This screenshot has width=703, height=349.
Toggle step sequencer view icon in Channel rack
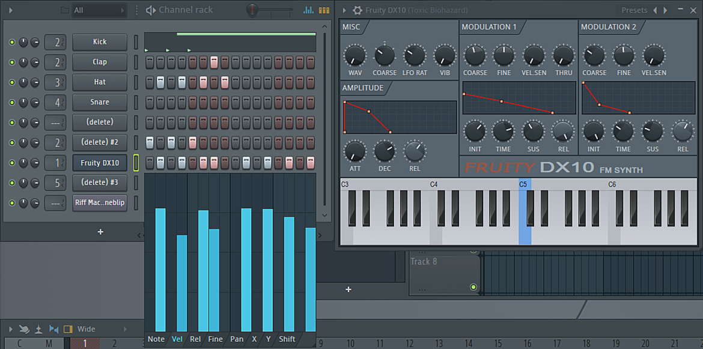tap(324, 10)
